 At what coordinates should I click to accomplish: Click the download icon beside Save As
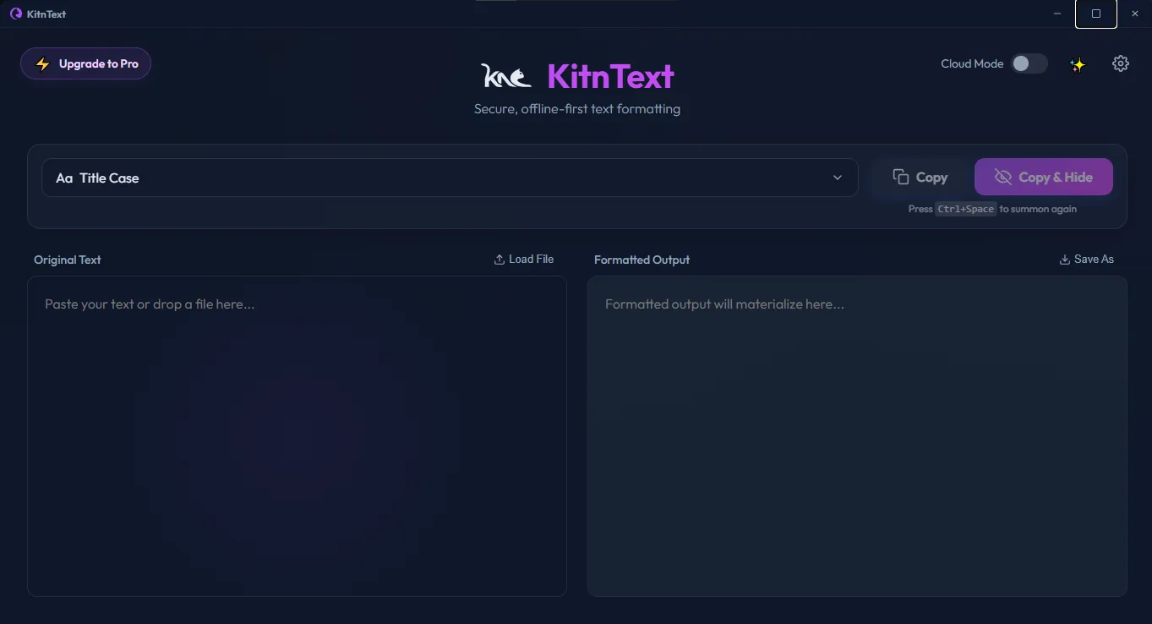(x=1065, y=260)
